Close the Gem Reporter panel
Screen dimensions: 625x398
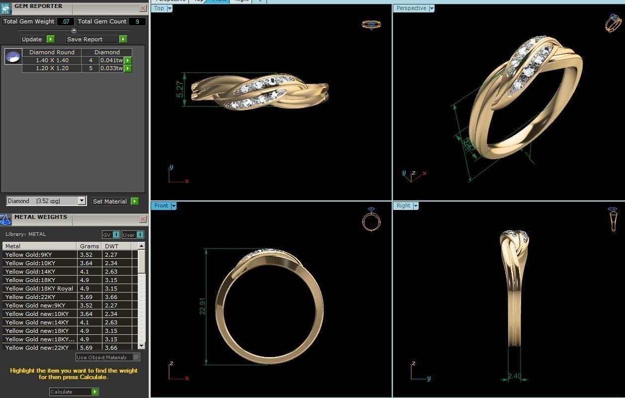[x=143, y=8]
